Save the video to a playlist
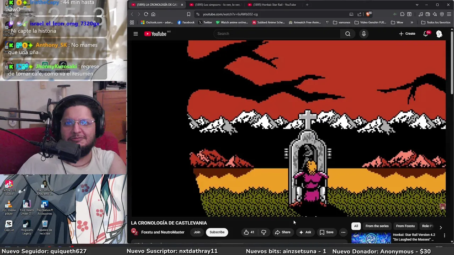454x255 pixels. [326, 232]
